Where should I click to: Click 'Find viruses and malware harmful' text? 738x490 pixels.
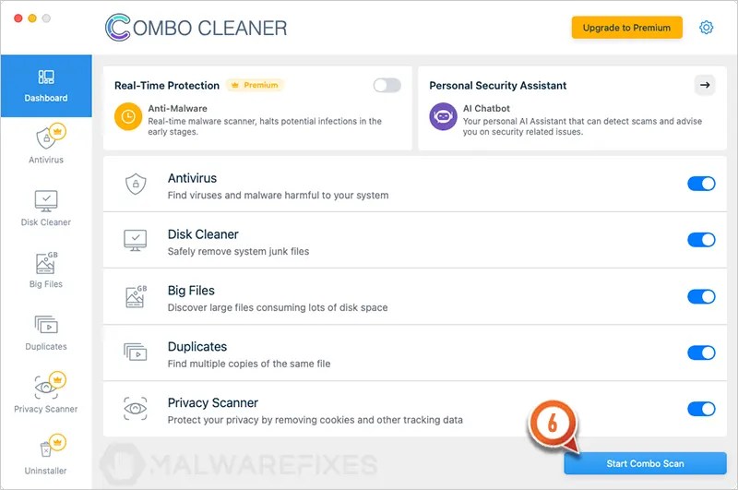pos(279,196)
